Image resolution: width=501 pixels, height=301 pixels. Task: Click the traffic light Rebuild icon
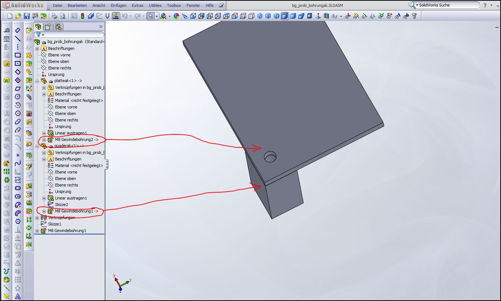point(82,16)
